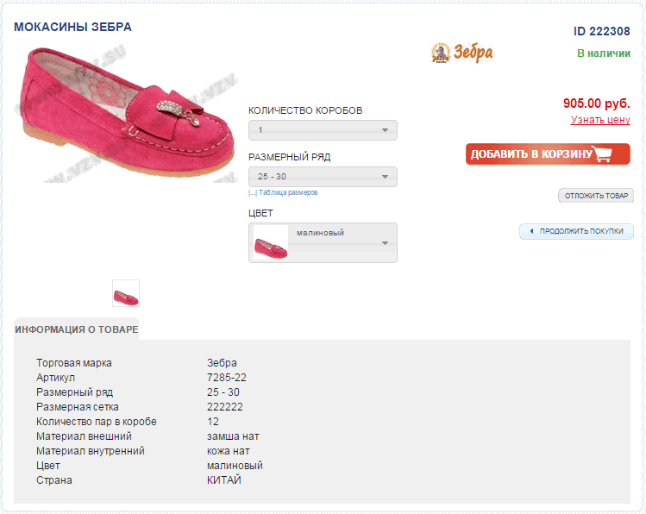The image size is (646, 514).
Task: Select the small product thumbnail below the main image
Action: click(126, 293)
